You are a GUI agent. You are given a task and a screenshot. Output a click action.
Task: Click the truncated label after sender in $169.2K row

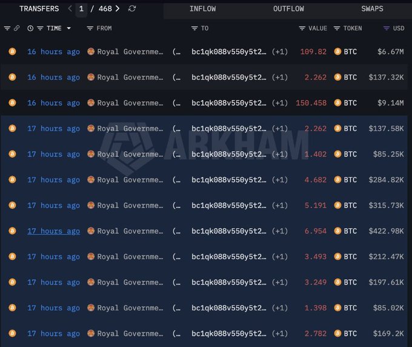pyautogui.click(x=176, y=333)
